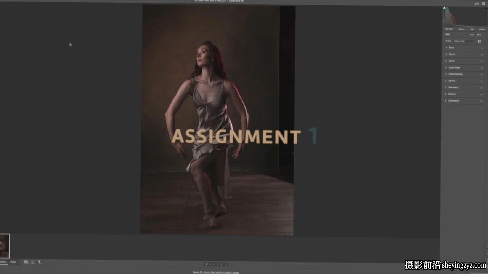Image resolution: width=488 pixels, height=274 pixels.
Task: Toggle Curve panel visibility eye
Action: click(482, 54)
